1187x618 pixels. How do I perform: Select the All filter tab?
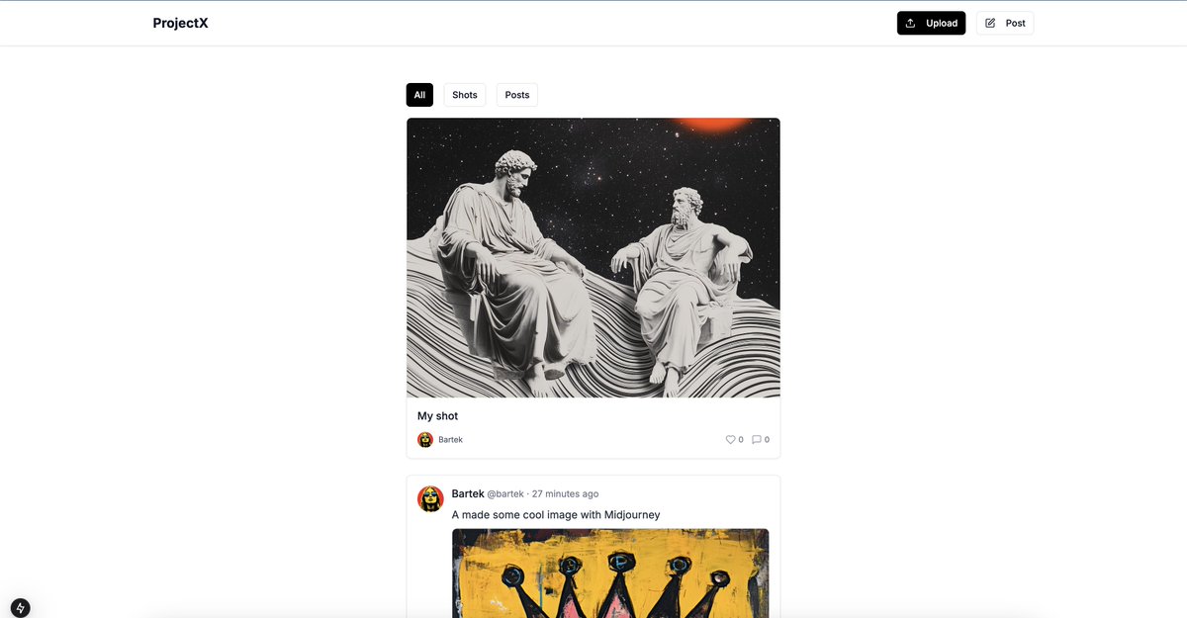[419, 95]
